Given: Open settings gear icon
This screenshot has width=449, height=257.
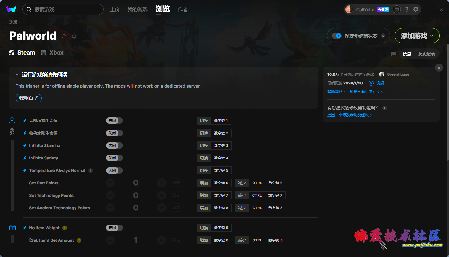Looking at the screenshot, I should pos(416,10).
